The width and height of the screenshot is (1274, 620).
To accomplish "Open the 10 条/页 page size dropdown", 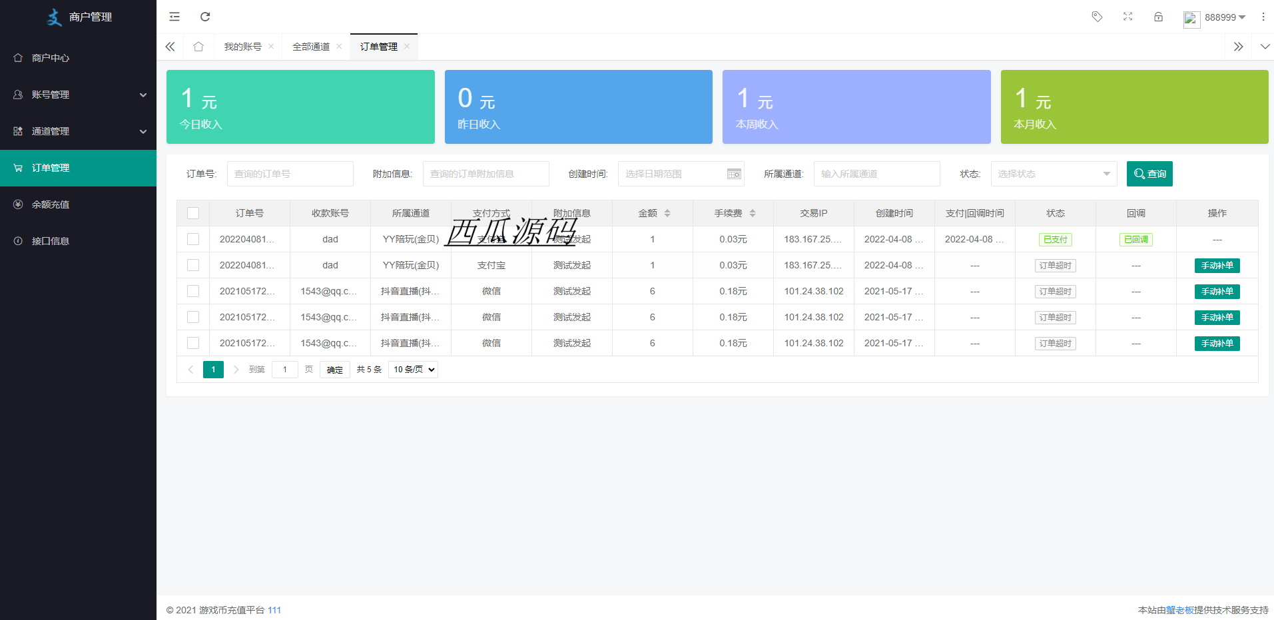I will [413, 370].
